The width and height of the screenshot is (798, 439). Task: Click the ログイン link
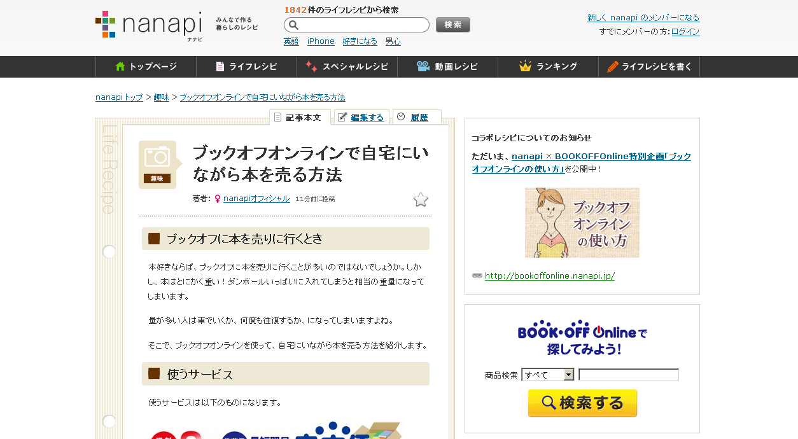685,32
